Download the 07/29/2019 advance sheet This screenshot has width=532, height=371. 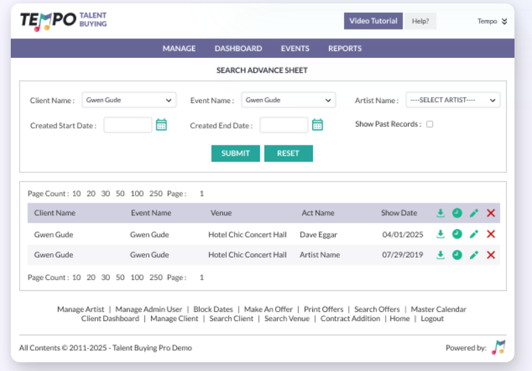(440, 255)
